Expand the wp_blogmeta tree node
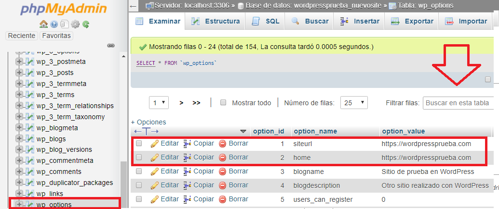499x209 pixels. (19, 128)
